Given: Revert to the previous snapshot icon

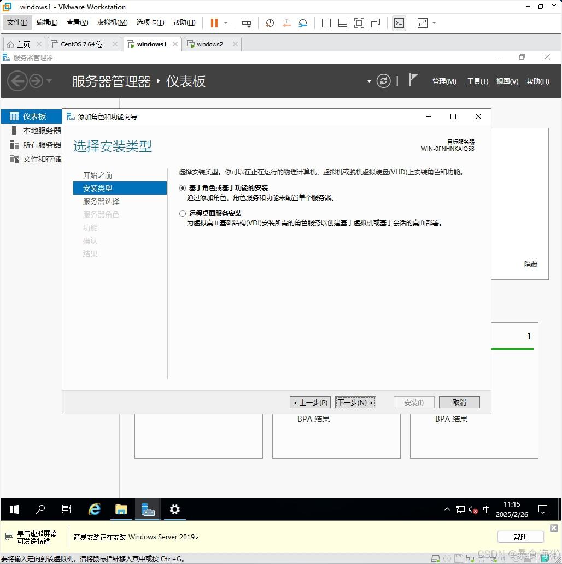Looking at the screenshot, I should pyautogui.click(x=286, y=23).
